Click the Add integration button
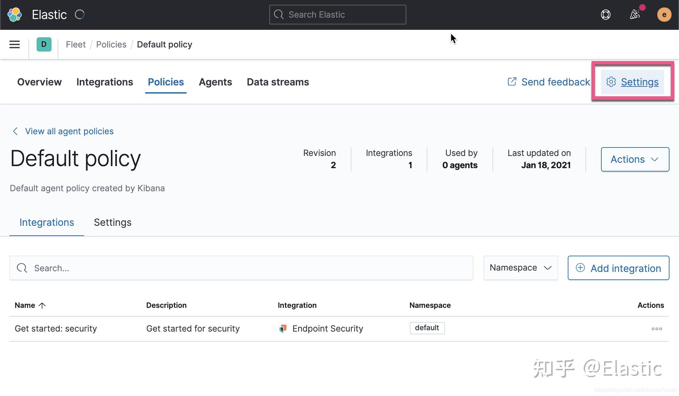This screenshot has width=679, height=396. pos(618,268)
